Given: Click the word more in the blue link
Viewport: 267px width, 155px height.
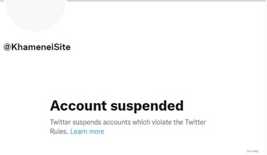Looking at the screenshot, I should (x=96, y=132).
